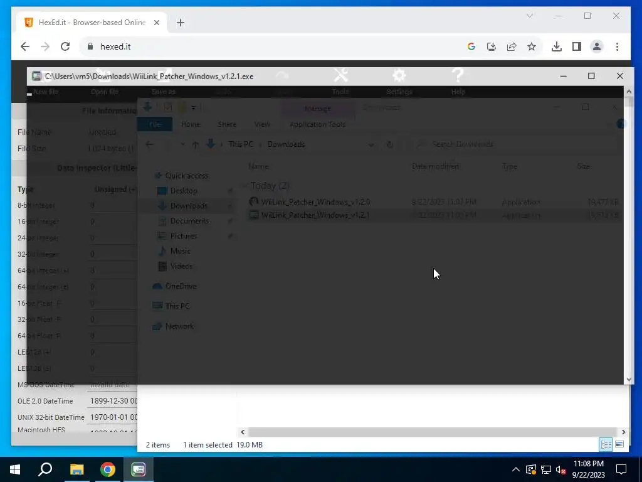This screenshot has height=482, width=642.
Task: Click the Chrome forward arrow
Action: [x=45, y=46]
